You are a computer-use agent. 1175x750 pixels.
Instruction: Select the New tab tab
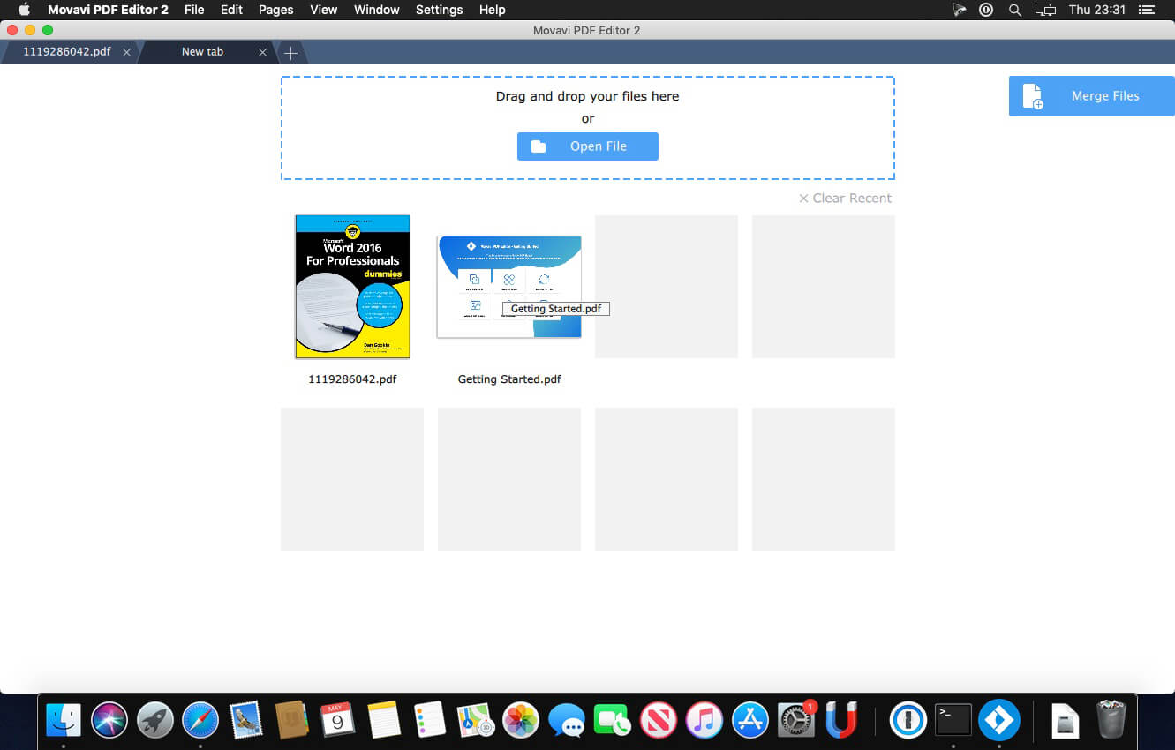[x=203, y=52]
